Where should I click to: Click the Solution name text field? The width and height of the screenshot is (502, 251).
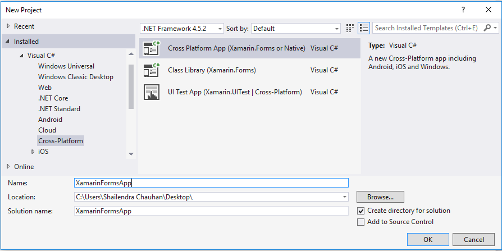211,211
